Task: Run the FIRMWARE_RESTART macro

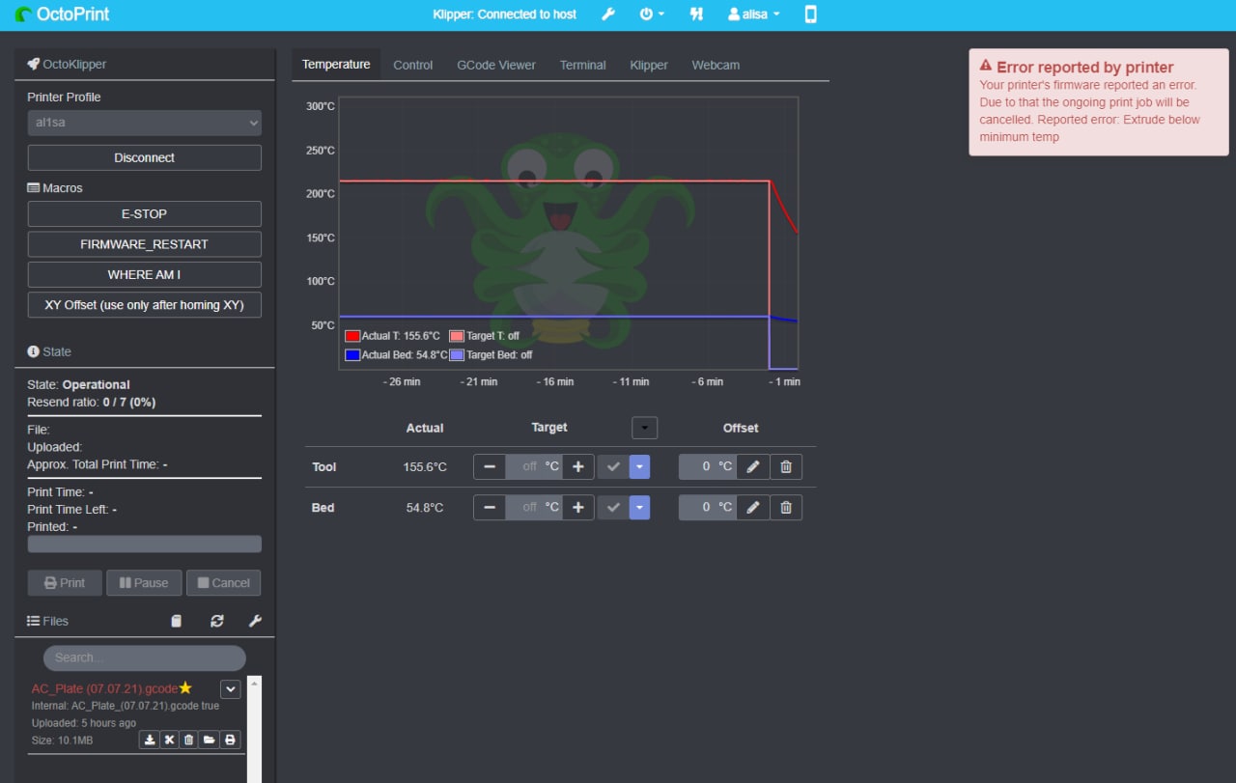Action: [x=145, y=244]
